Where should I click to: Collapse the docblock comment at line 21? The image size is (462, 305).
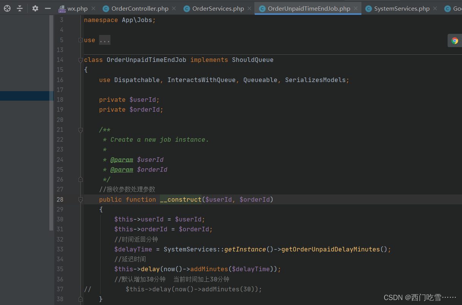tap(80, 130)
